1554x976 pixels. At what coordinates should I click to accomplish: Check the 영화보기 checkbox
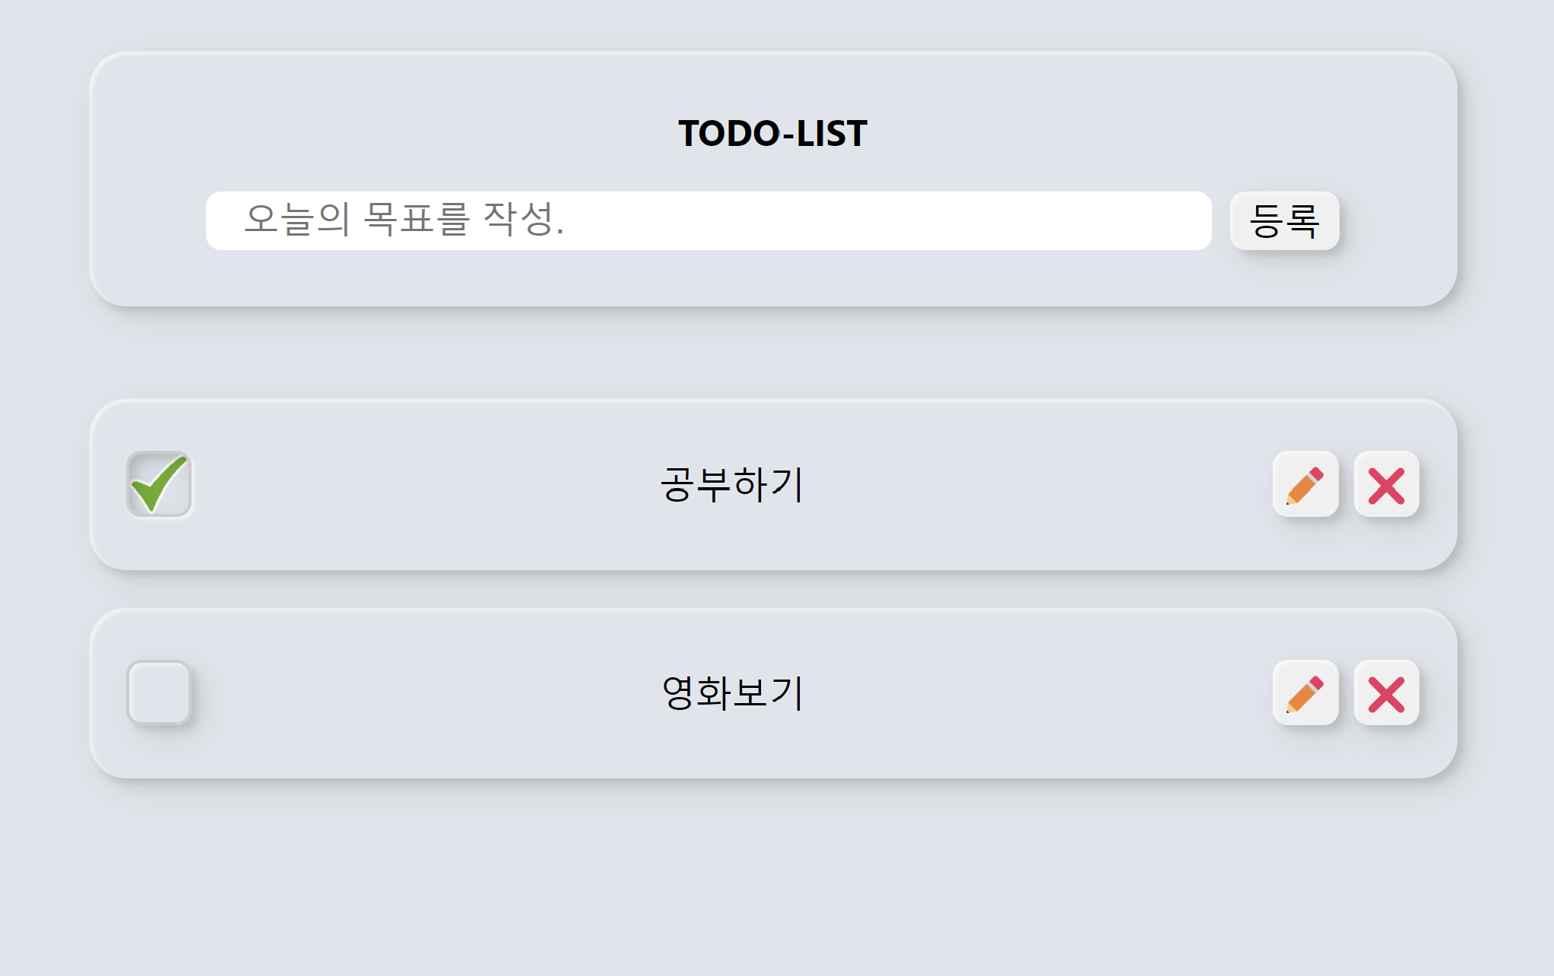click(x=159, y=692)
